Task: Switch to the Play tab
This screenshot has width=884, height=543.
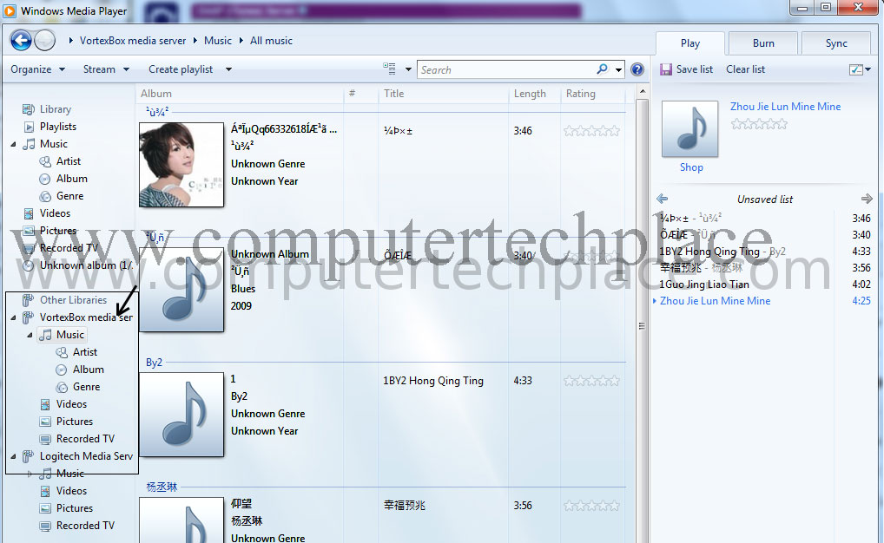Action: coord(690,43)
